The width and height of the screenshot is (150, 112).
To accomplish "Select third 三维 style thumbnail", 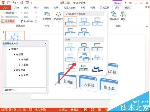I will (97, 47).
